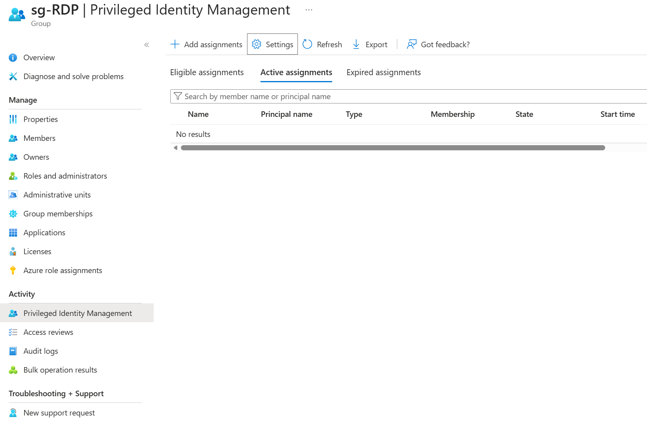Click the Export download arrow icon
647x421 pixels.
[x=356, y=44]
